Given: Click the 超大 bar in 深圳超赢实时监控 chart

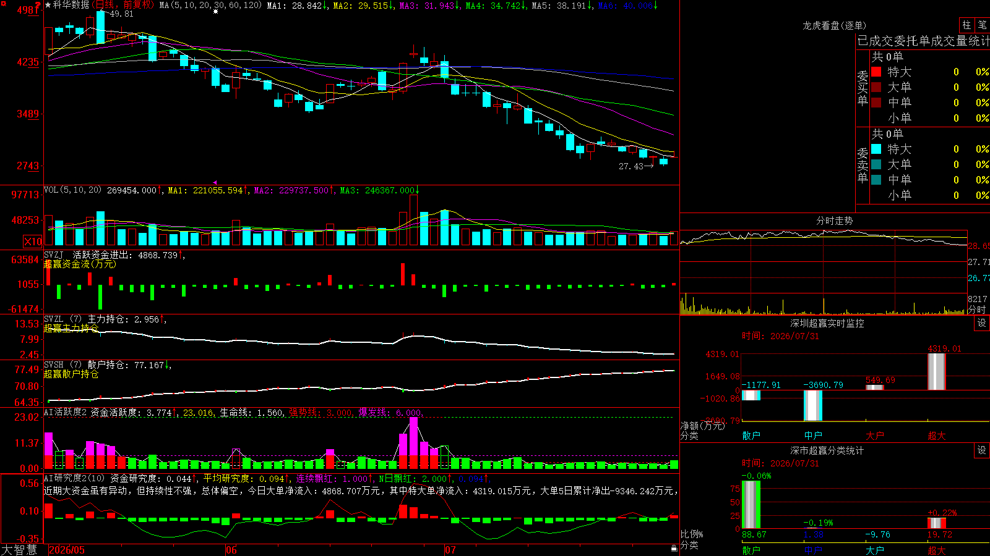Looking at the screenshot, I should coord(937,371).
